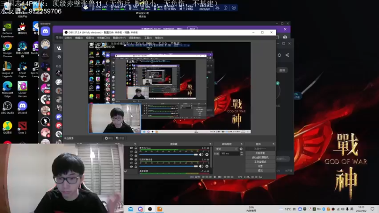This screenshot has width=379, height=213.
Task: Open 工具(T) menu in OBS
Action: click(x=148, y=38)
